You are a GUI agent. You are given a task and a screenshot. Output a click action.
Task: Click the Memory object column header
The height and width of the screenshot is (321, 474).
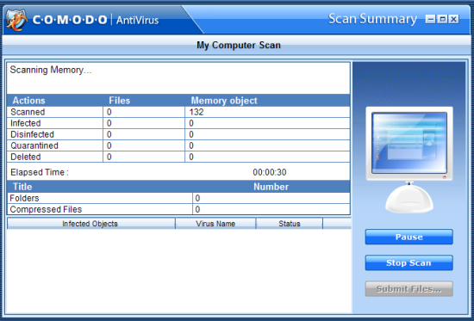coord(224,101)
